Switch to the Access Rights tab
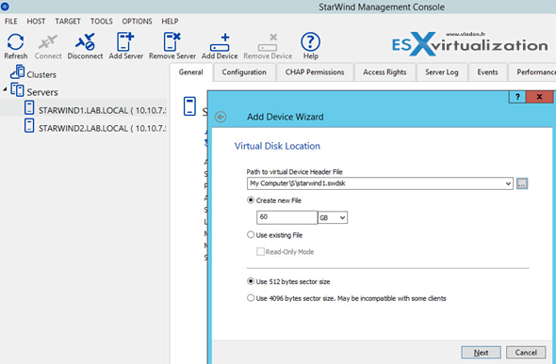This screenshot has height=364, width=556. [384, 72]
